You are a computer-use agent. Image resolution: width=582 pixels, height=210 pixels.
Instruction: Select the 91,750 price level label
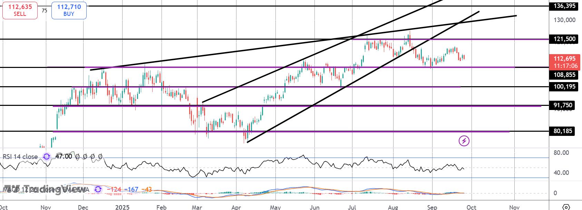click(x=563, y=105)
